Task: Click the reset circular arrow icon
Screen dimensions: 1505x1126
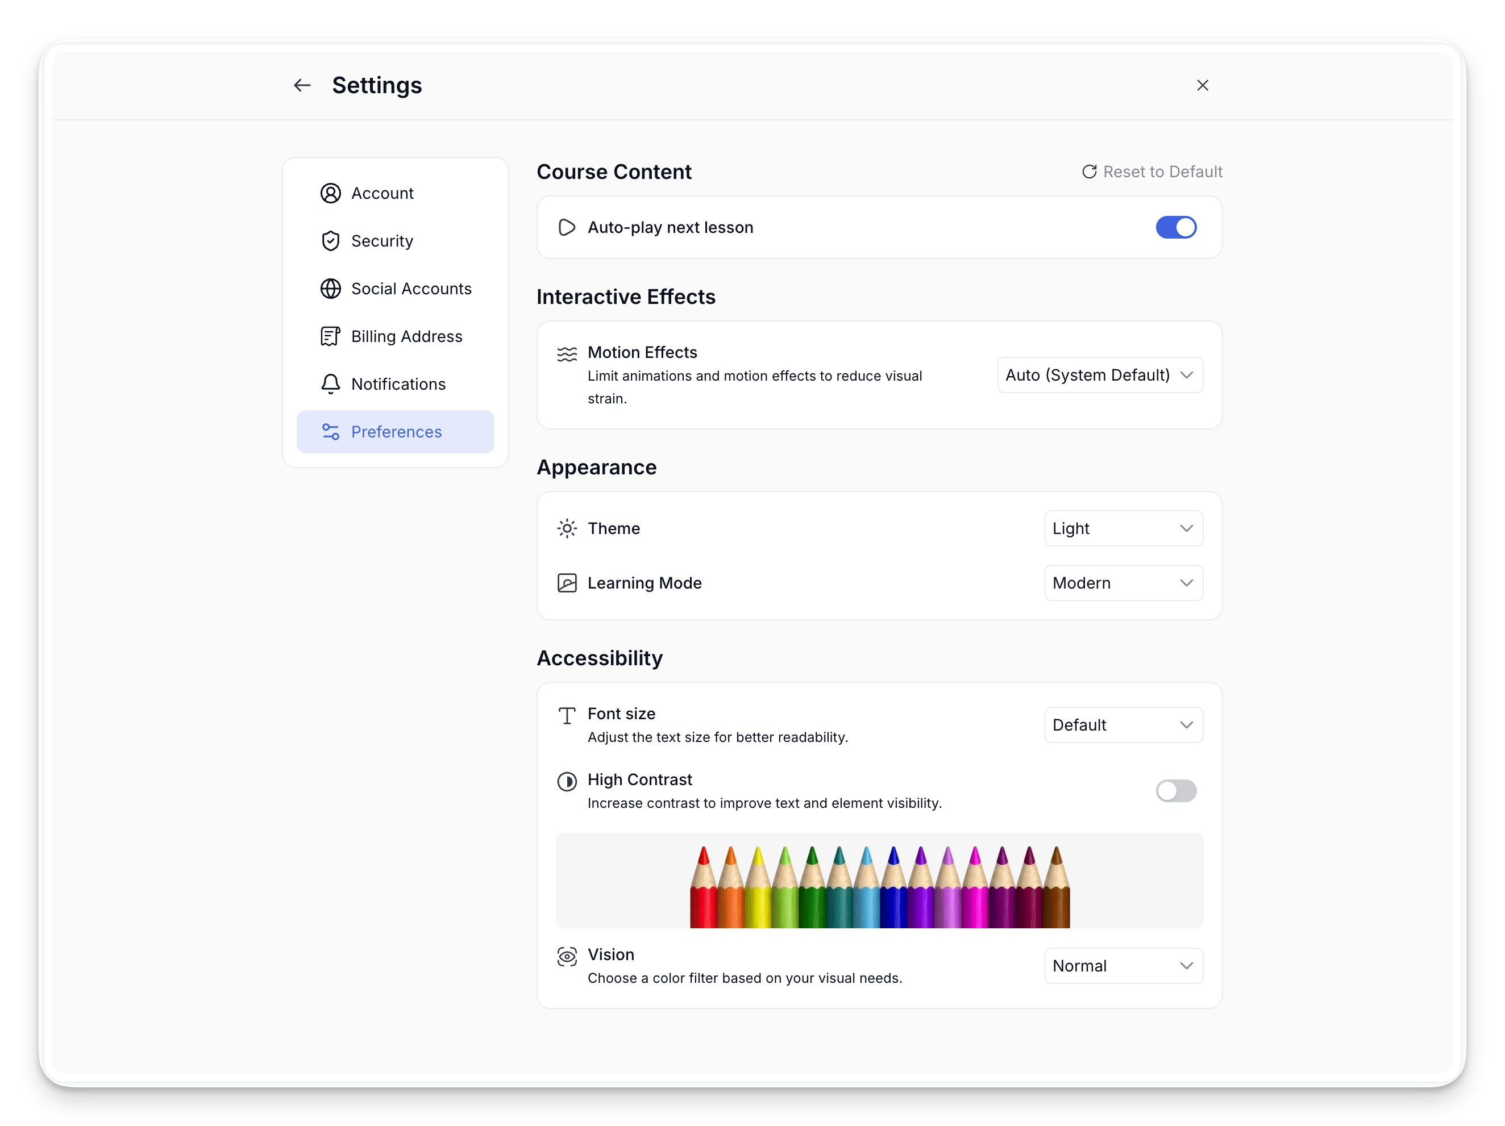Action: click(x=1090, y=172)
